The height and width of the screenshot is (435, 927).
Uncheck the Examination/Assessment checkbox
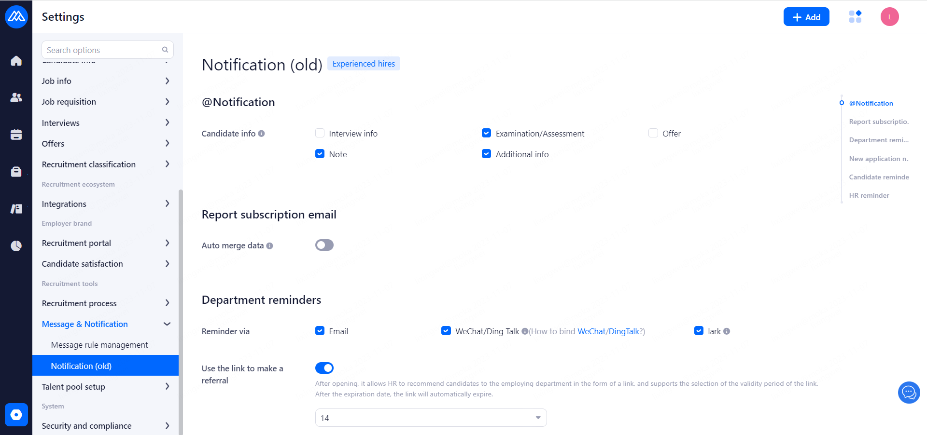point(486,133)
